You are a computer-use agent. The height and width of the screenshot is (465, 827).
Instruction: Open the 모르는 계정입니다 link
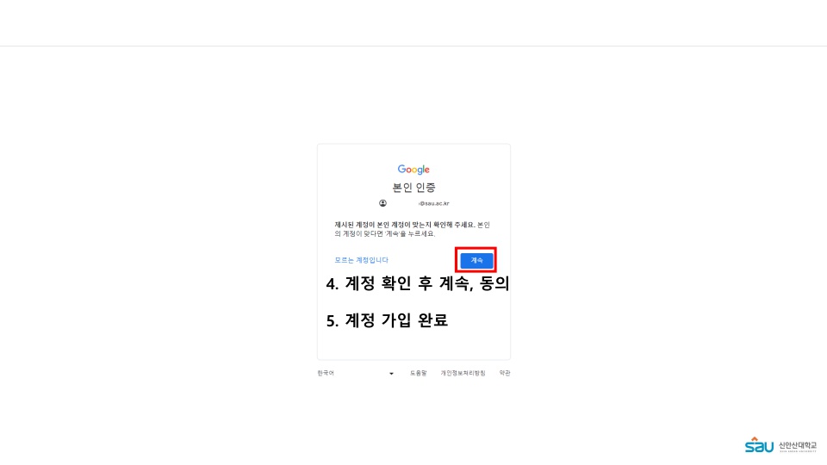coord(361,260)
